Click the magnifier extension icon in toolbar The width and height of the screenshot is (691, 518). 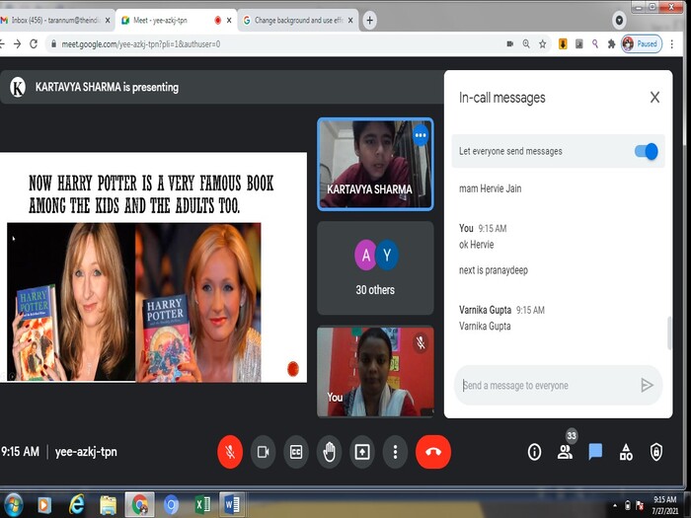[x=595, y=44]
